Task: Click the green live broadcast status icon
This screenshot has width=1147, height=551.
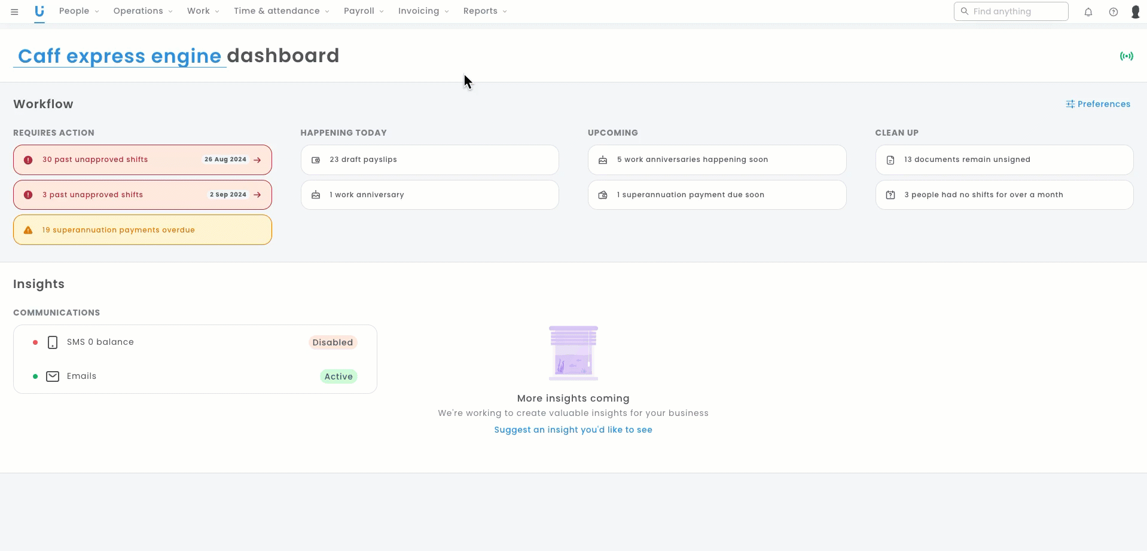Action: (x=1126, y=56)
